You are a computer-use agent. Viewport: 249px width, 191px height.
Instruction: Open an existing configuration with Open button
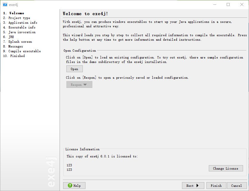click(x=74, y=69)
